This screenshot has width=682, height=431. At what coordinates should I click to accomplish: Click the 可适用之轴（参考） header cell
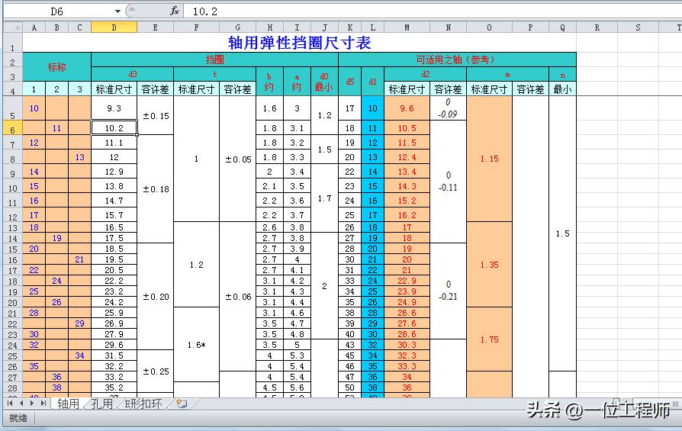(457, 60)
